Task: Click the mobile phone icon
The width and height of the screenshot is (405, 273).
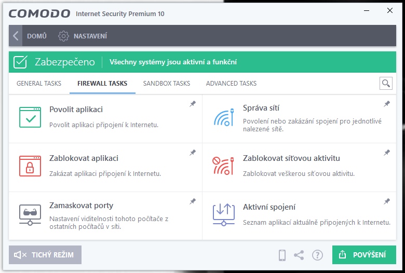Action: click(282, 255)
